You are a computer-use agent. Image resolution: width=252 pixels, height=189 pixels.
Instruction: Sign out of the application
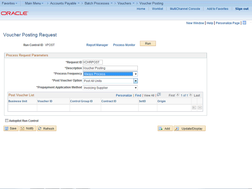[242, 9]
